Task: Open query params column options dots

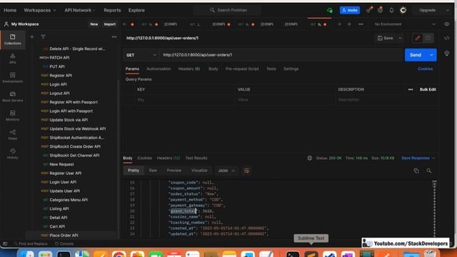Action: coord(411,89)
